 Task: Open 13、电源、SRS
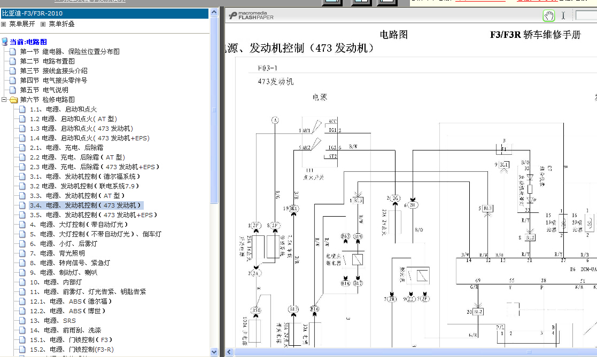tap(52, 321)
